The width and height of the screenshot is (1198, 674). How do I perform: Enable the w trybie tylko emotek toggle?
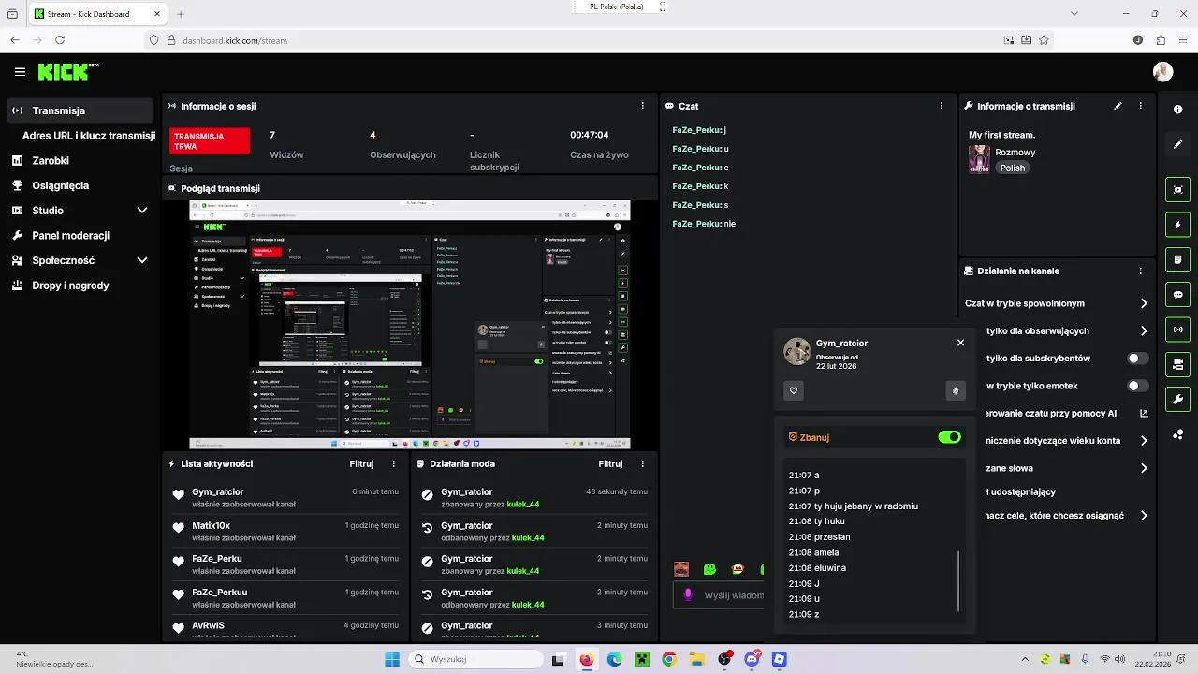coord(1137,386)
